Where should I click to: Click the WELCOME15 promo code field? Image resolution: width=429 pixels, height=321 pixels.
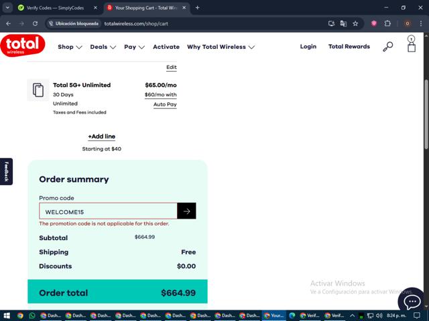(x=108, y=211)
